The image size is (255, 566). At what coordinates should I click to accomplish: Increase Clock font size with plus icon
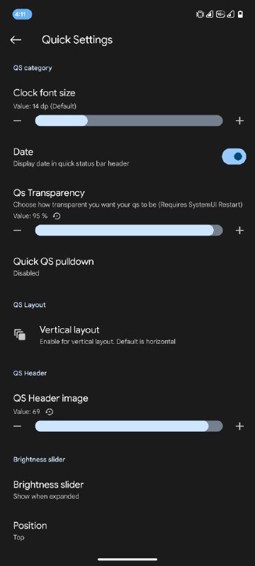pyautogui.click(x=239, y=120)
